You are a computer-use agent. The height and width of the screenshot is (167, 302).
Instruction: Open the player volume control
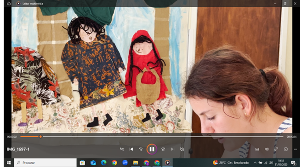click(x=267, y=149)
